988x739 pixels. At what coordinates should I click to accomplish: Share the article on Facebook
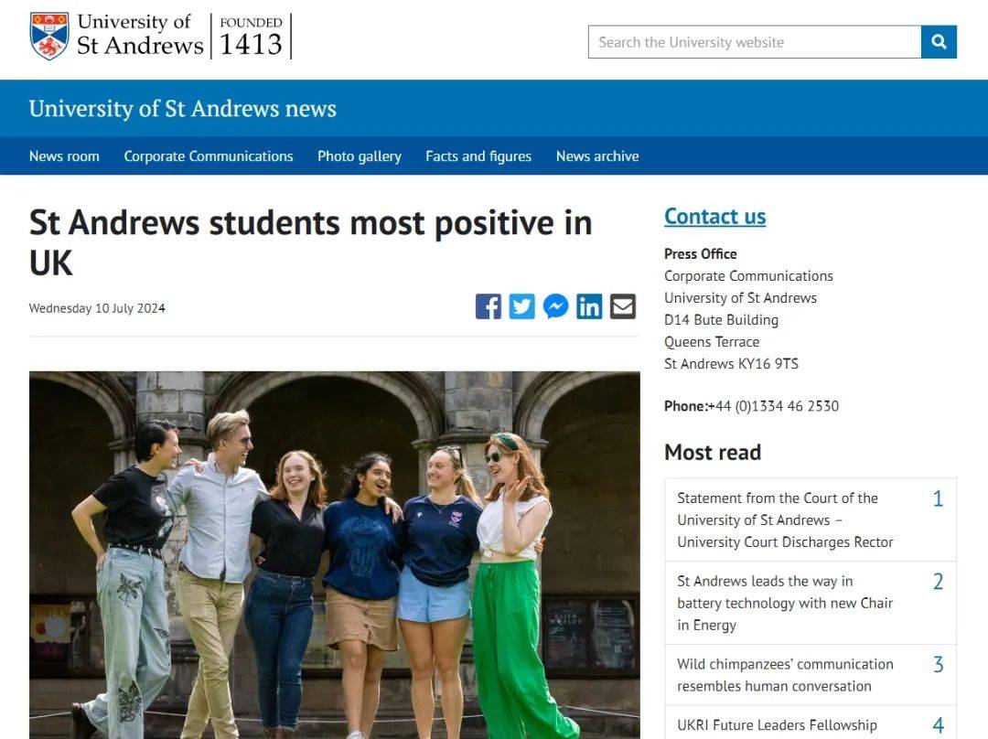[489, 306]
